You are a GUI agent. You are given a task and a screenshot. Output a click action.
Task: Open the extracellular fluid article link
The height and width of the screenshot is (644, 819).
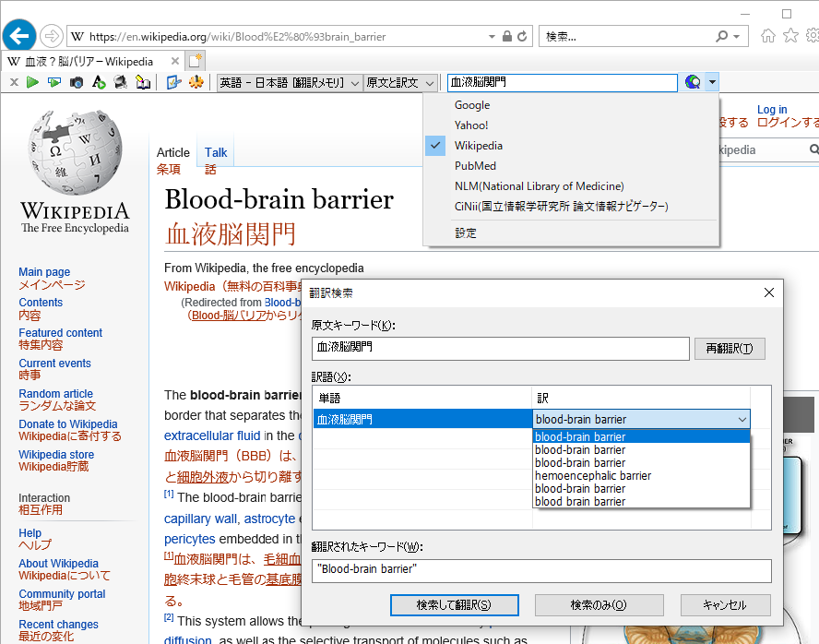point(212,435)
